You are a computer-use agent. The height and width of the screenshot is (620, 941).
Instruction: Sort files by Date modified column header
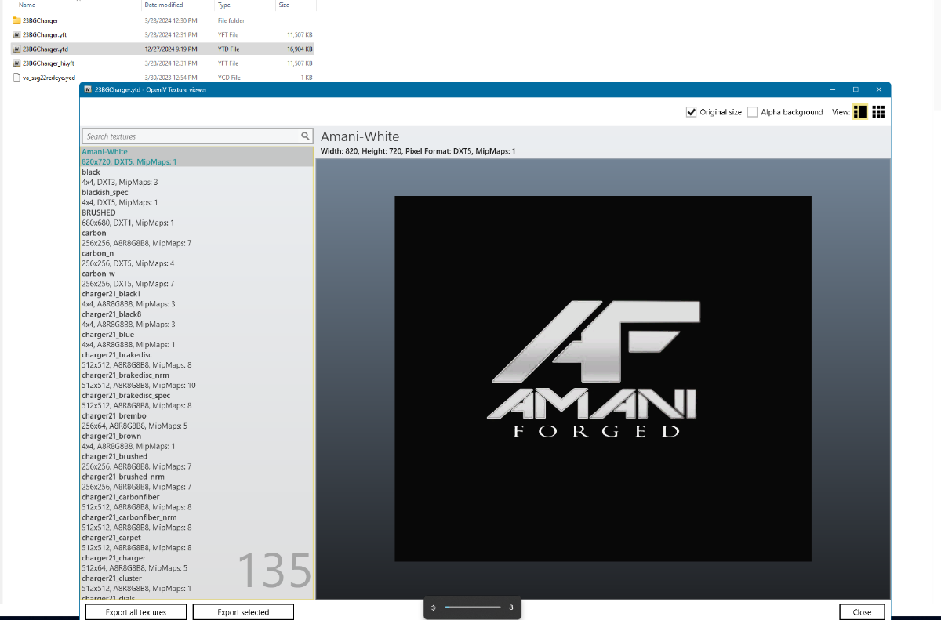click(164, 5)
